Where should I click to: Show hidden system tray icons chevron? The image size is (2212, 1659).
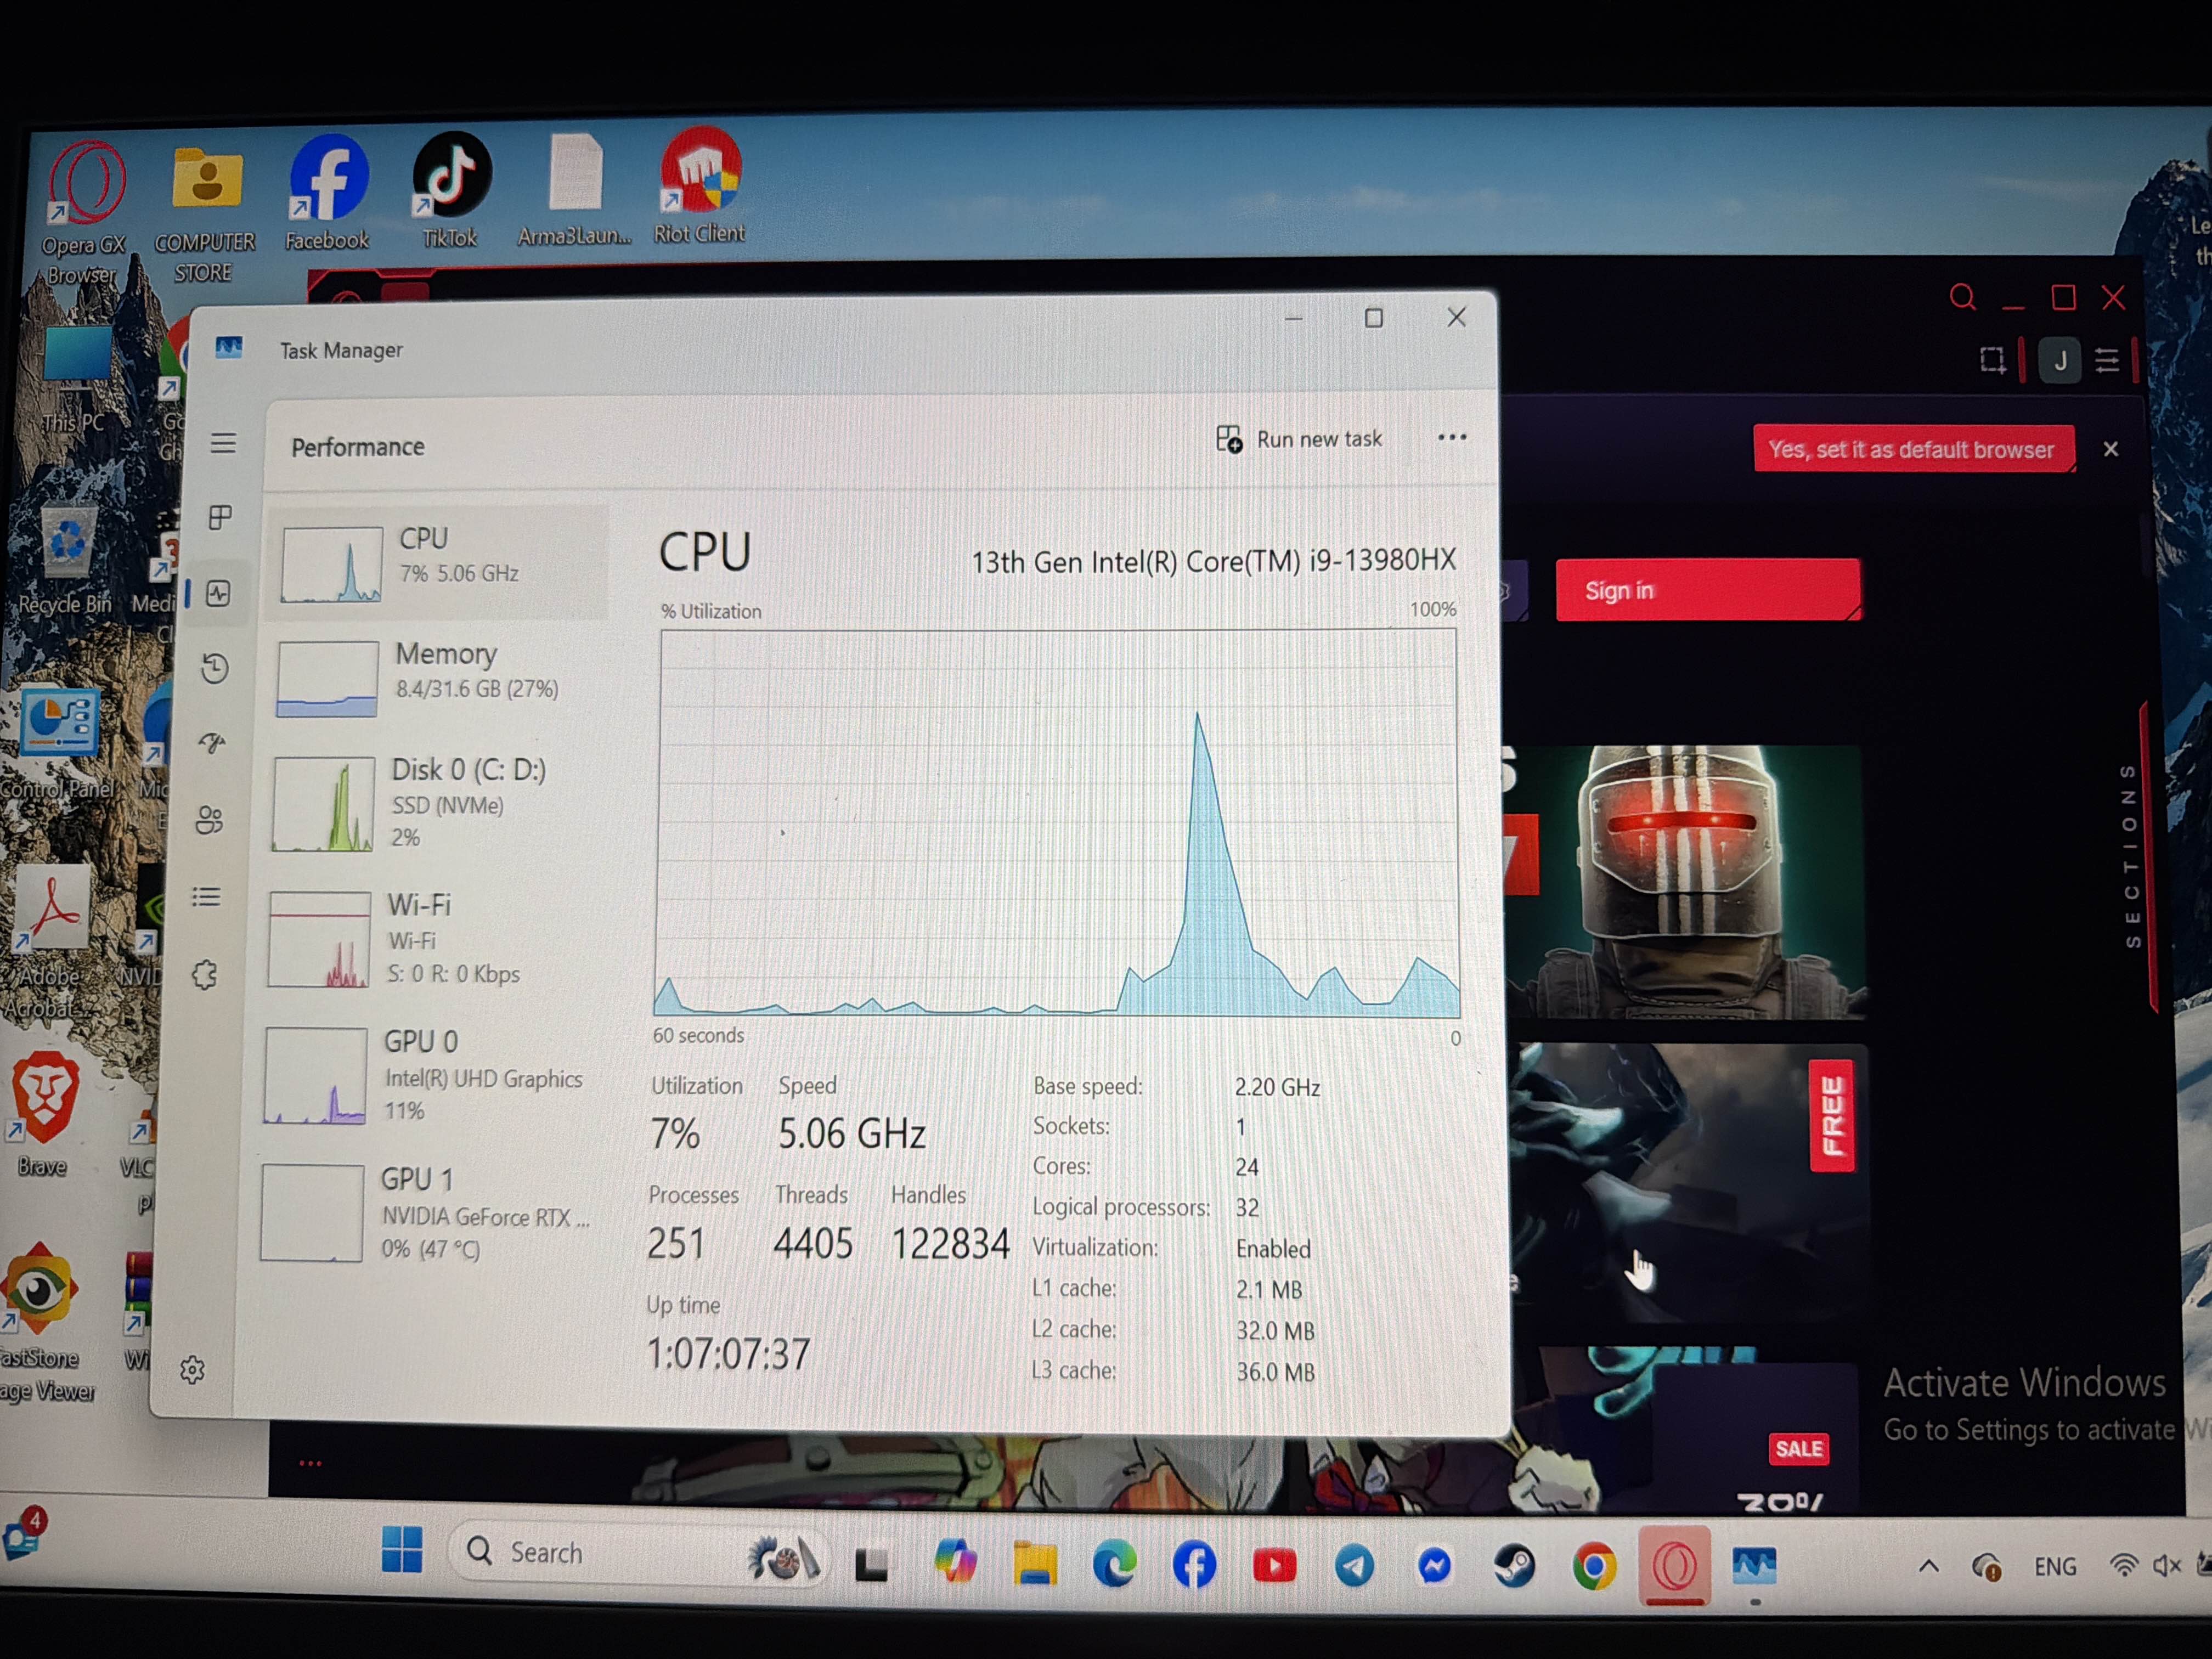pyautogui.click(x=1929, y=1566)
